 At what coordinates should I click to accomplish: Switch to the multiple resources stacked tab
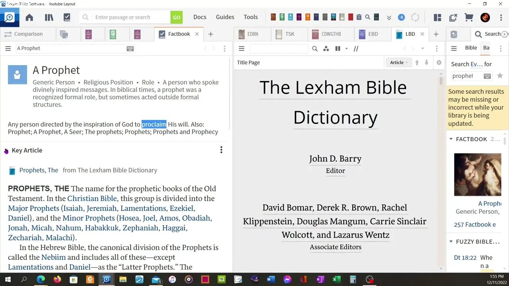pos(64,34)
